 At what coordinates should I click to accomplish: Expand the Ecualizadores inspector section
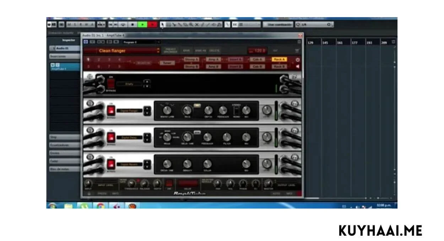point(64,145)
